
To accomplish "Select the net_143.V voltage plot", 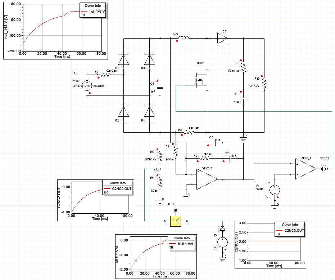I will 55,31.
